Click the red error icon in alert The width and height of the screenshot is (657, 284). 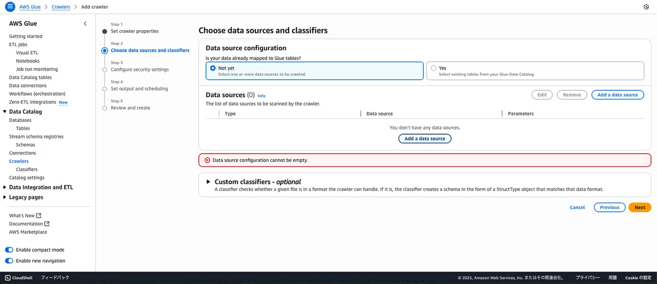pyautogui.click(x=207, y=160)
